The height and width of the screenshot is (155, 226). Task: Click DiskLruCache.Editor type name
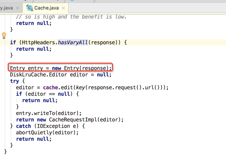point(39,75)
